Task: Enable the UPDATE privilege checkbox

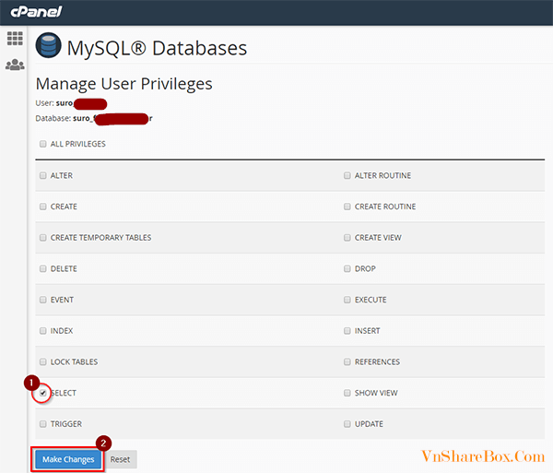Action: pyautogui.click(x=347, y=424)
